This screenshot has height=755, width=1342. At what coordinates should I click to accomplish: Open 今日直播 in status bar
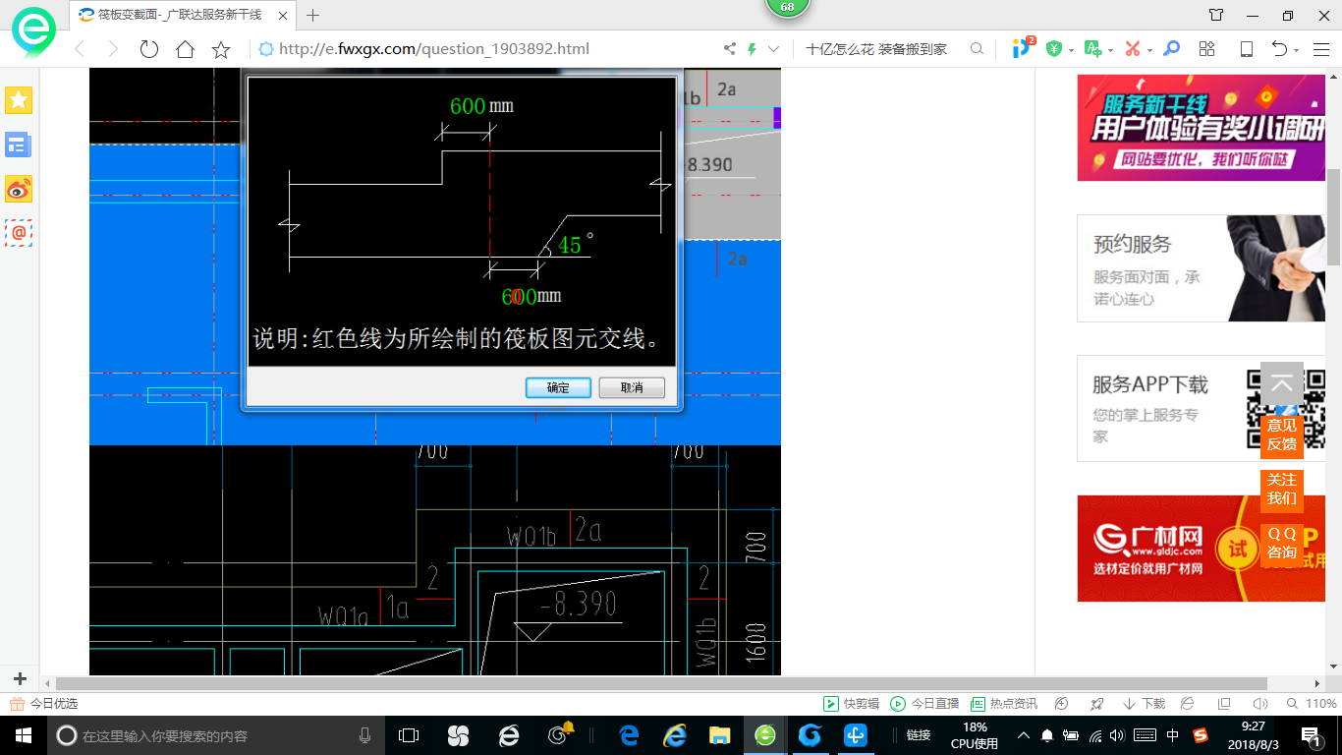click(923, 704)
